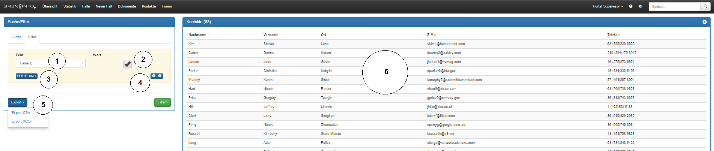Open settings via the gear icon
Viewport: 714px width, 151px height.
point(640,6)
